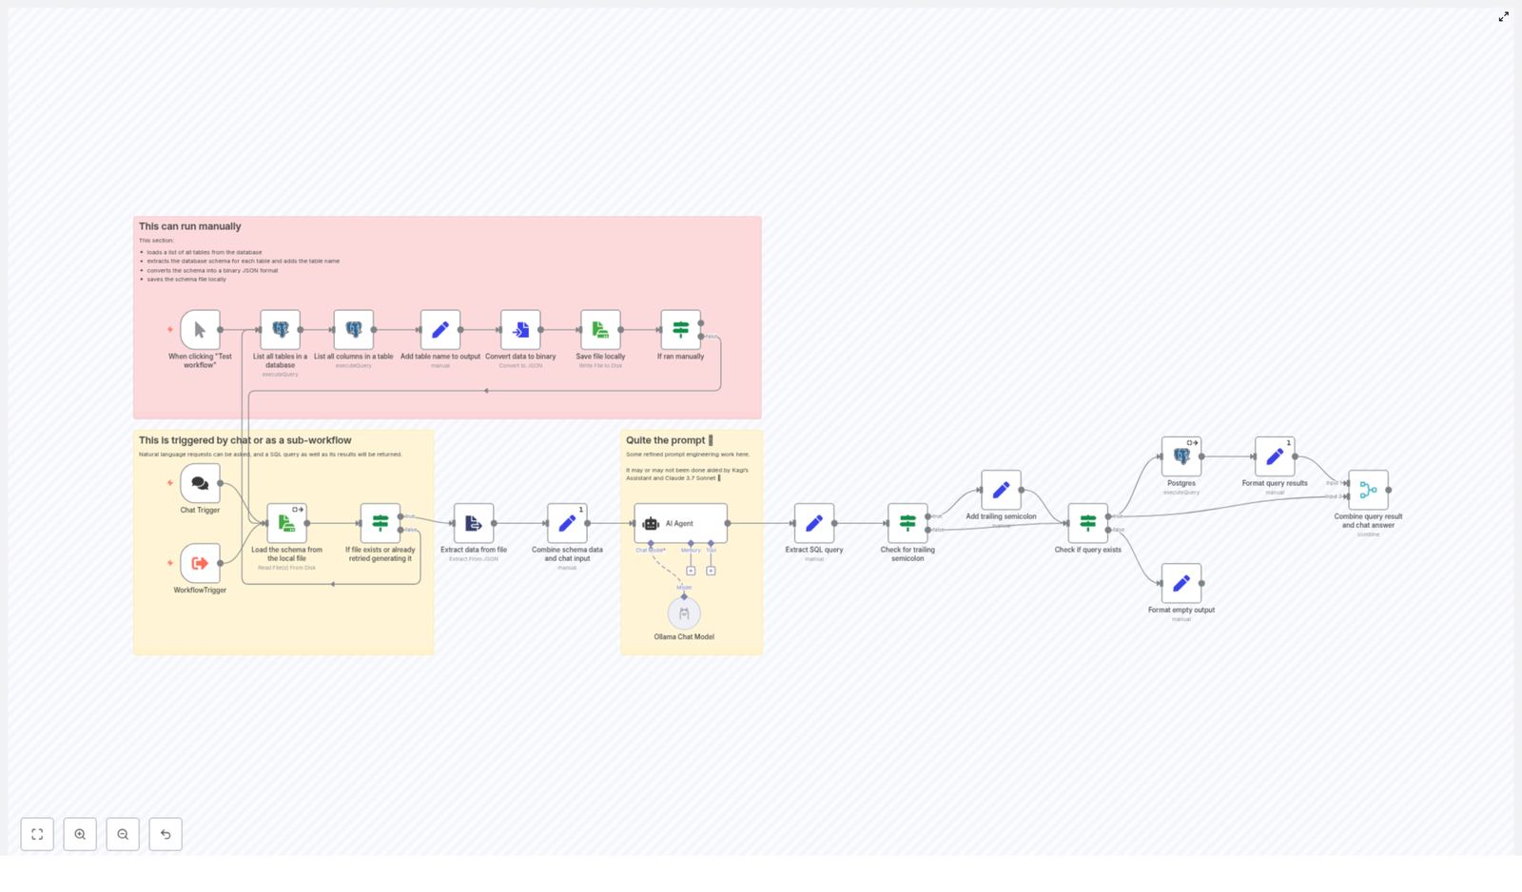The image size is (1522, 892).
Task: Open the Extract SQL query node
Action: pos(814,522)
